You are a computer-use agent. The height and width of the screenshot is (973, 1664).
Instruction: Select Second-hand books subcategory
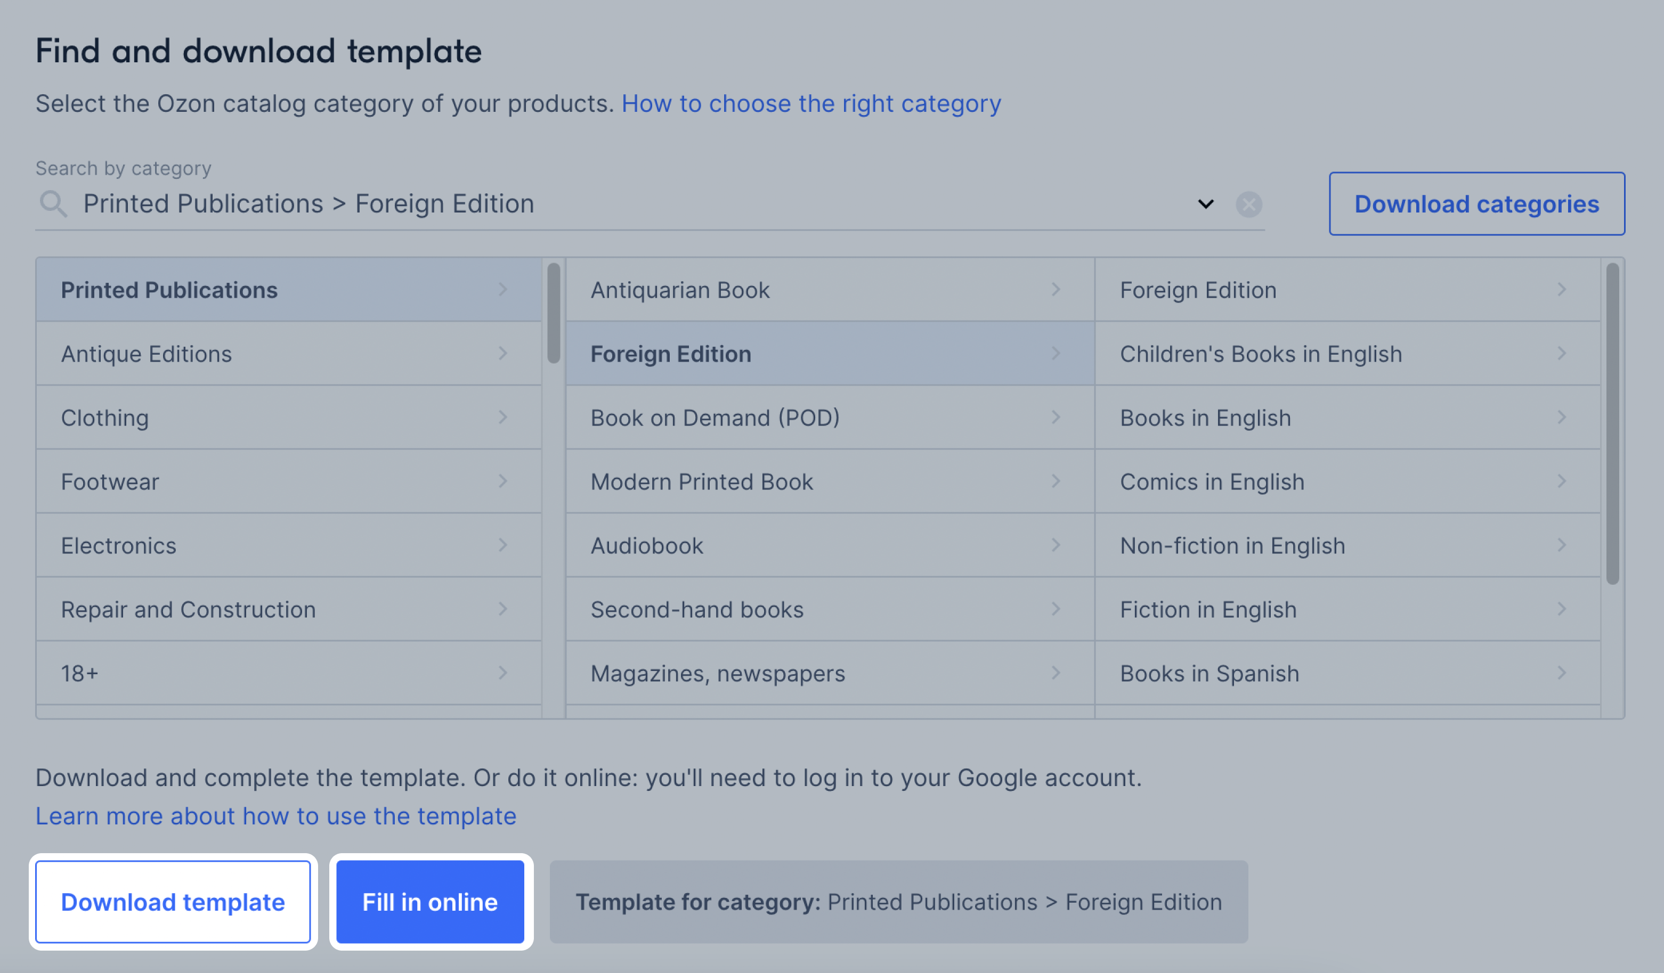830,609
